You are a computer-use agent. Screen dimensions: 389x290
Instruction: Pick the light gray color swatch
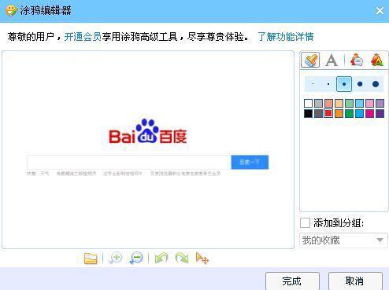point(318,103)
